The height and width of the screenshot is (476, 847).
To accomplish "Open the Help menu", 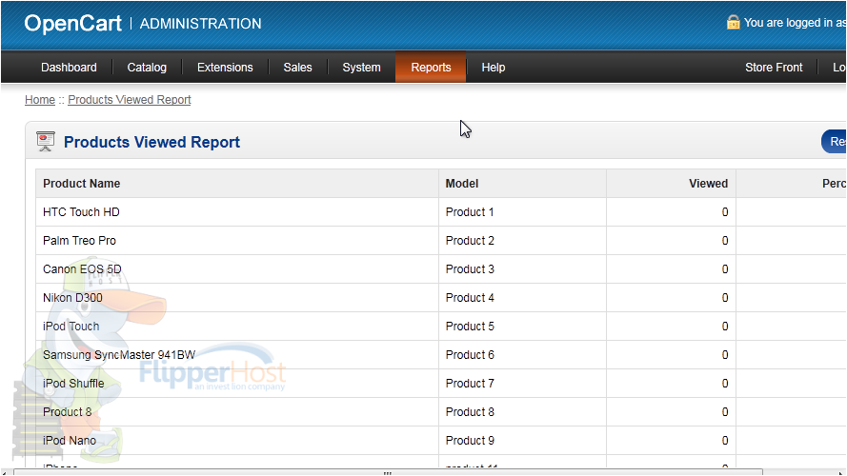I will tap(494, 68).
